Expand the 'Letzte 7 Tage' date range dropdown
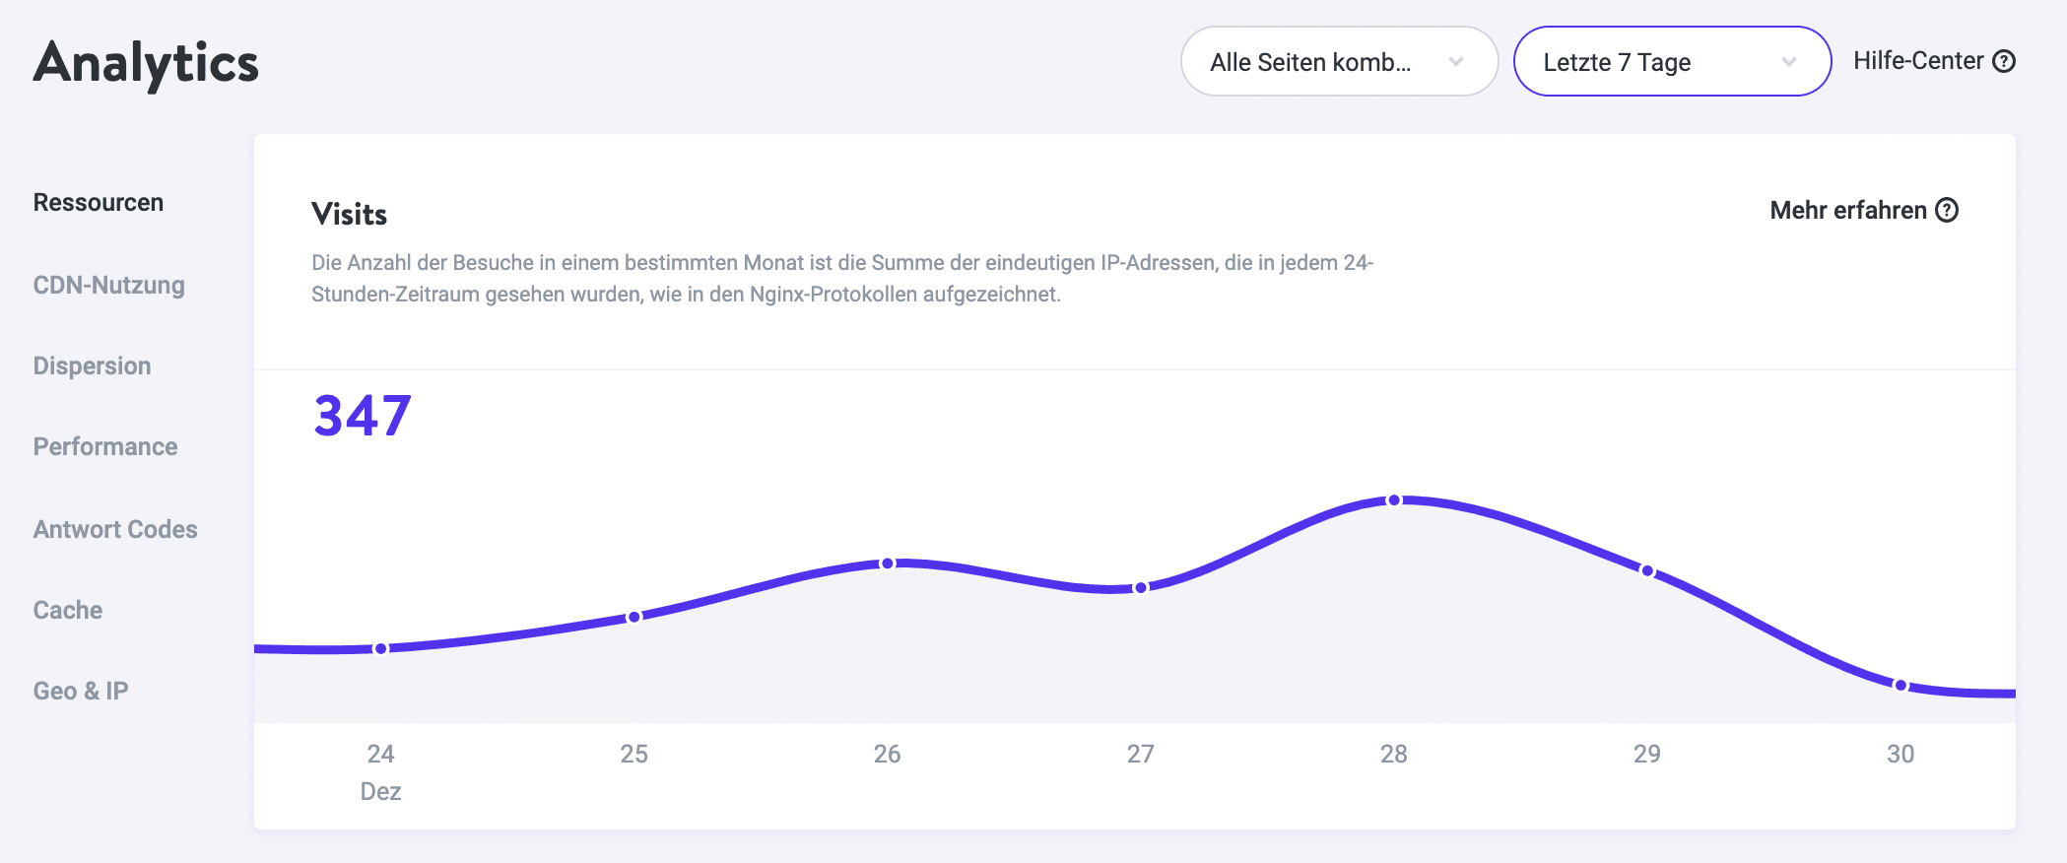This screenshot has width=2067, height=863. 1670,61
